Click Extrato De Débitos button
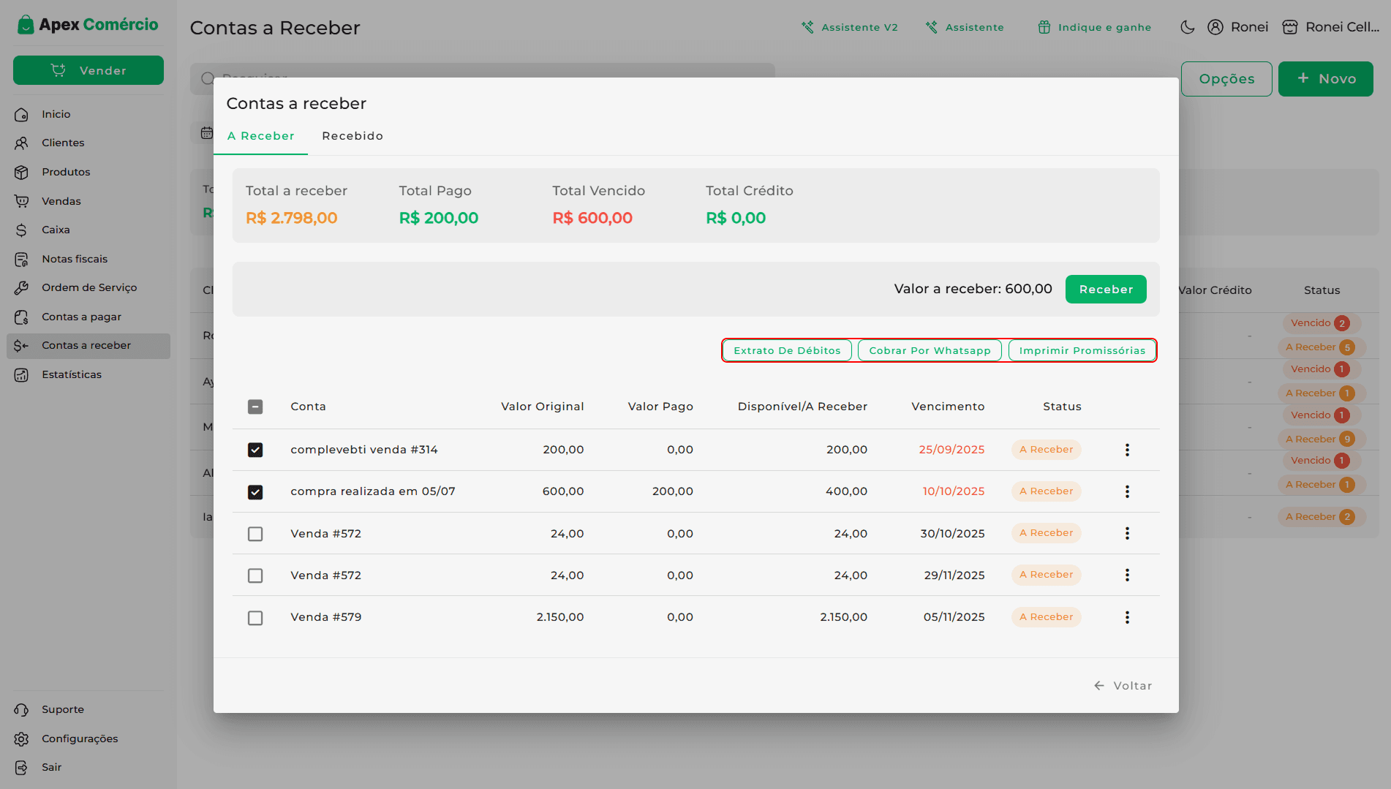 pos(787,350)
